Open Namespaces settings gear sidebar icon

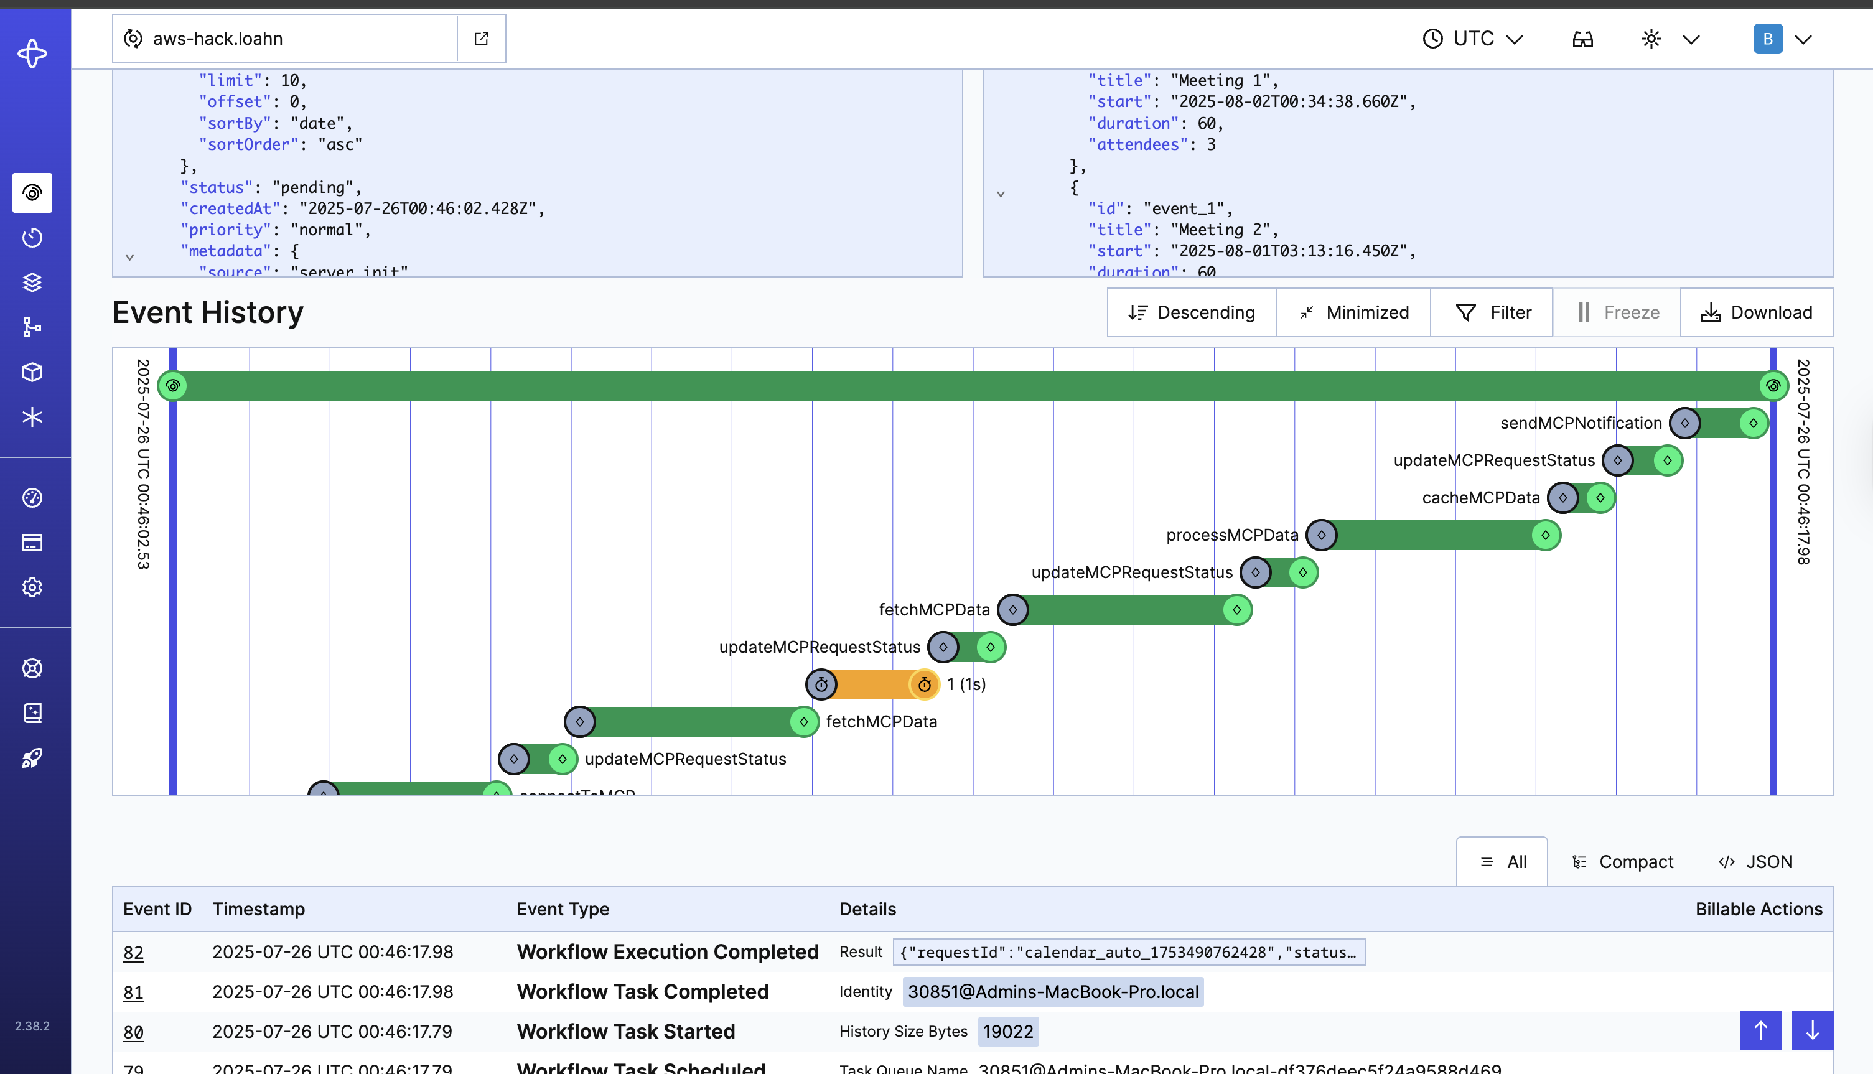point(32,587)
